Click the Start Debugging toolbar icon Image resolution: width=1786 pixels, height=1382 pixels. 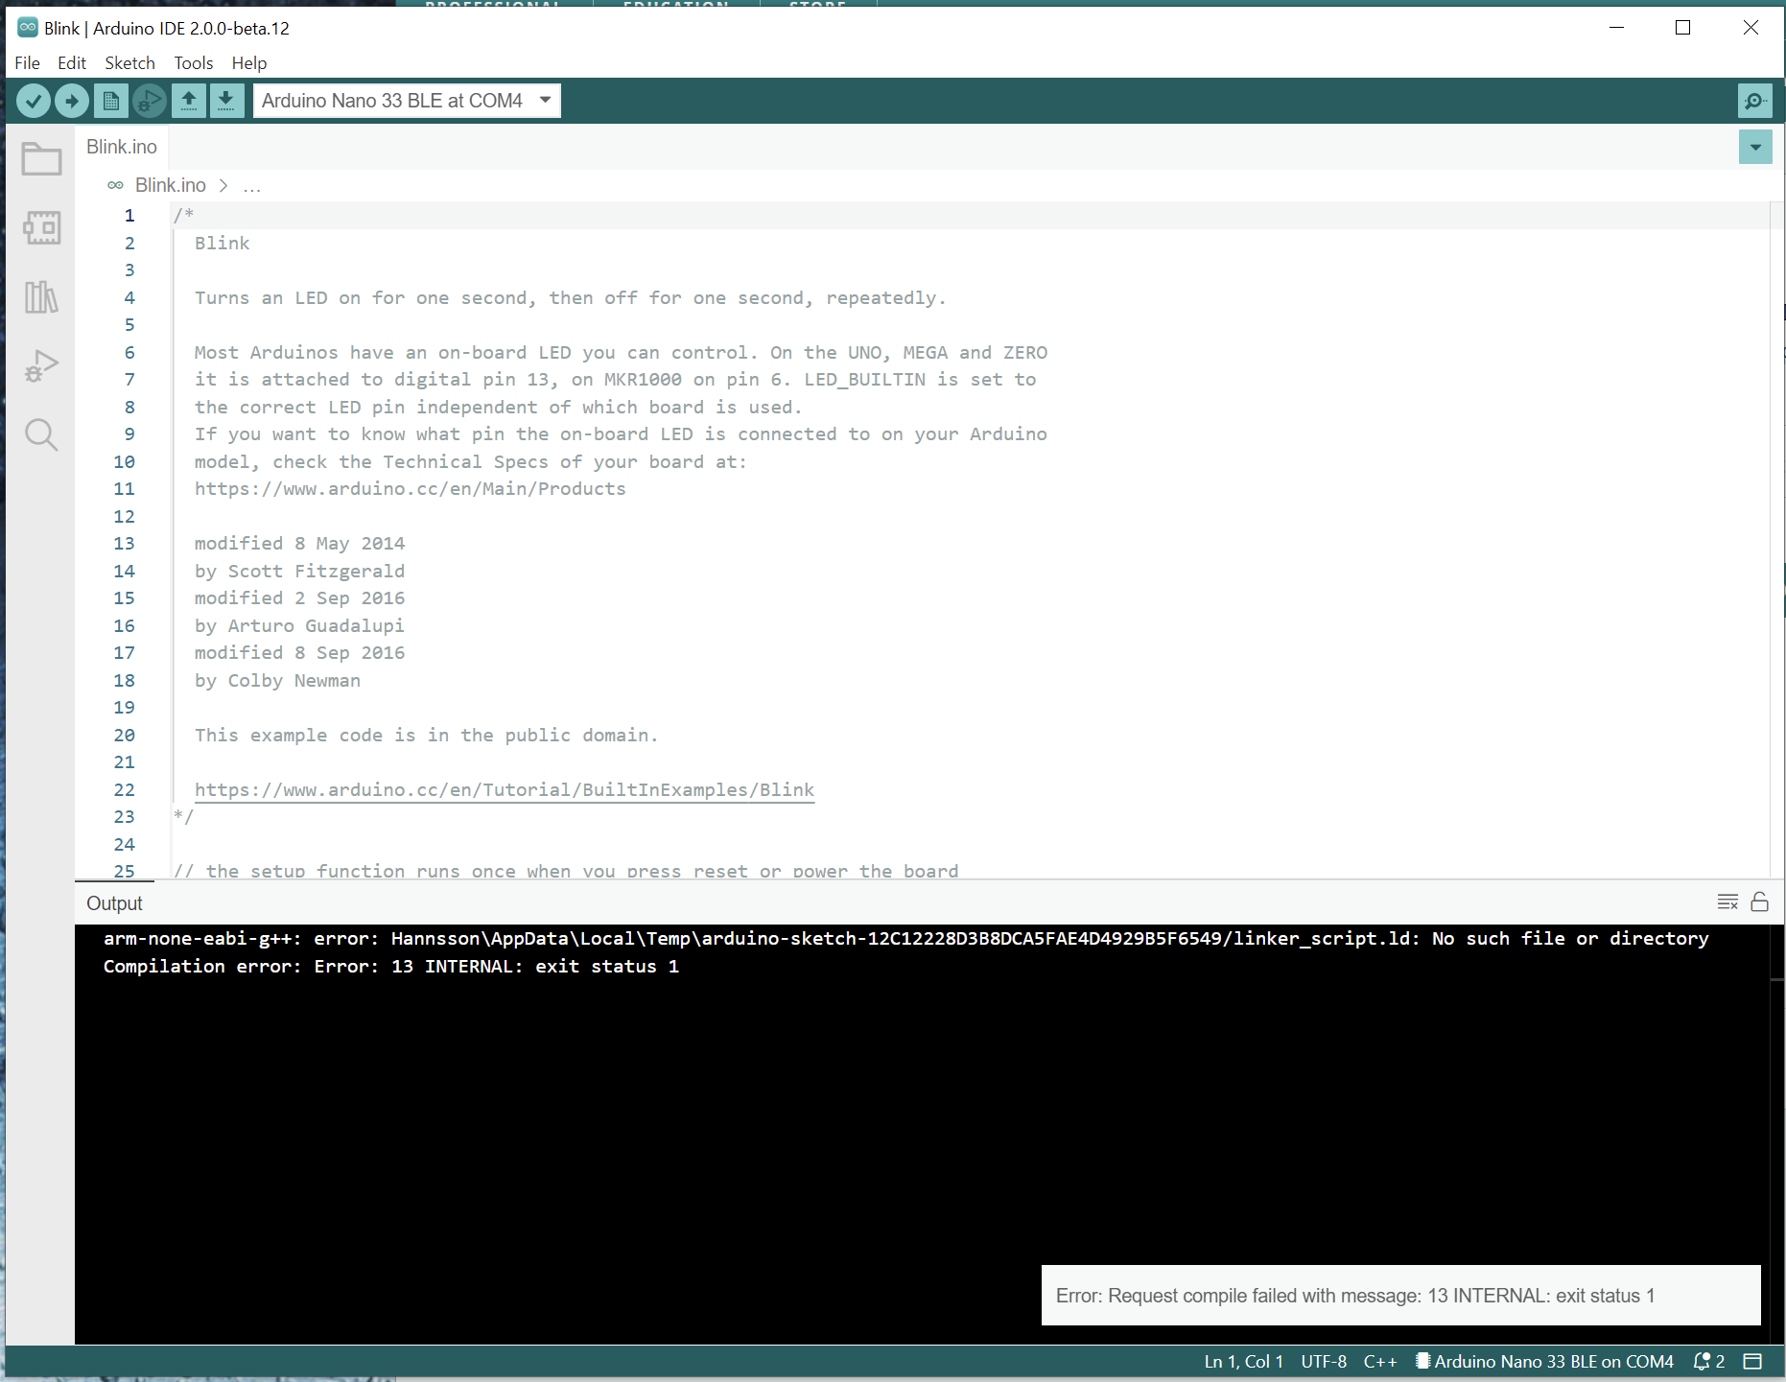150,101
